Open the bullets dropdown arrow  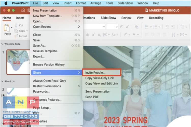[x=151, y=27]
